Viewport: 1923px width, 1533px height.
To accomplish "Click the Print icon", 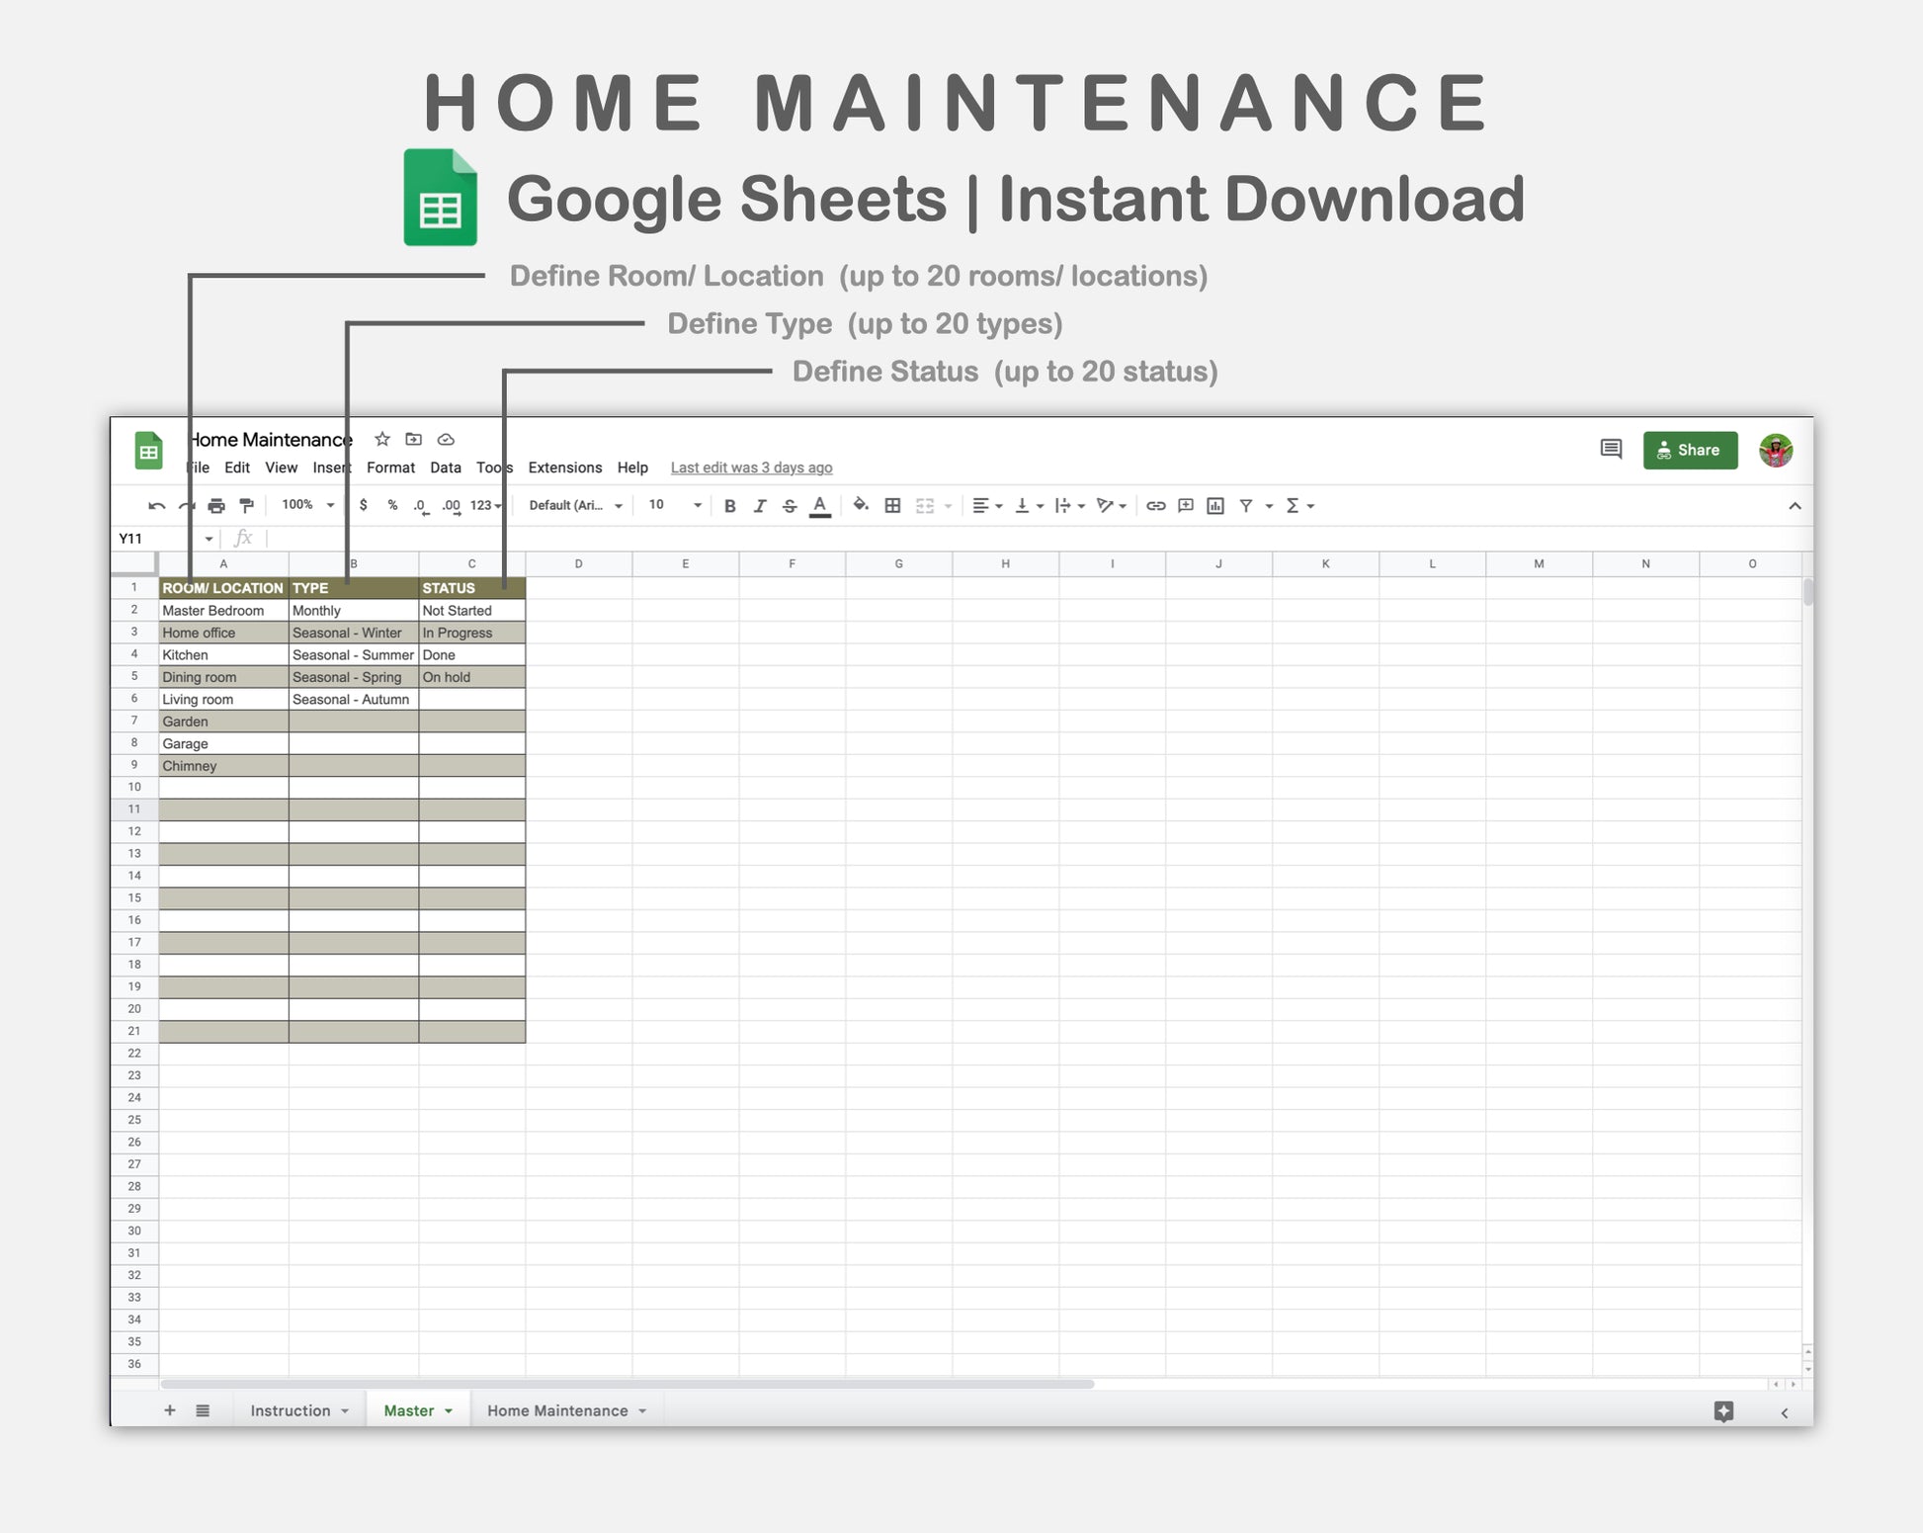I will 216,506.
